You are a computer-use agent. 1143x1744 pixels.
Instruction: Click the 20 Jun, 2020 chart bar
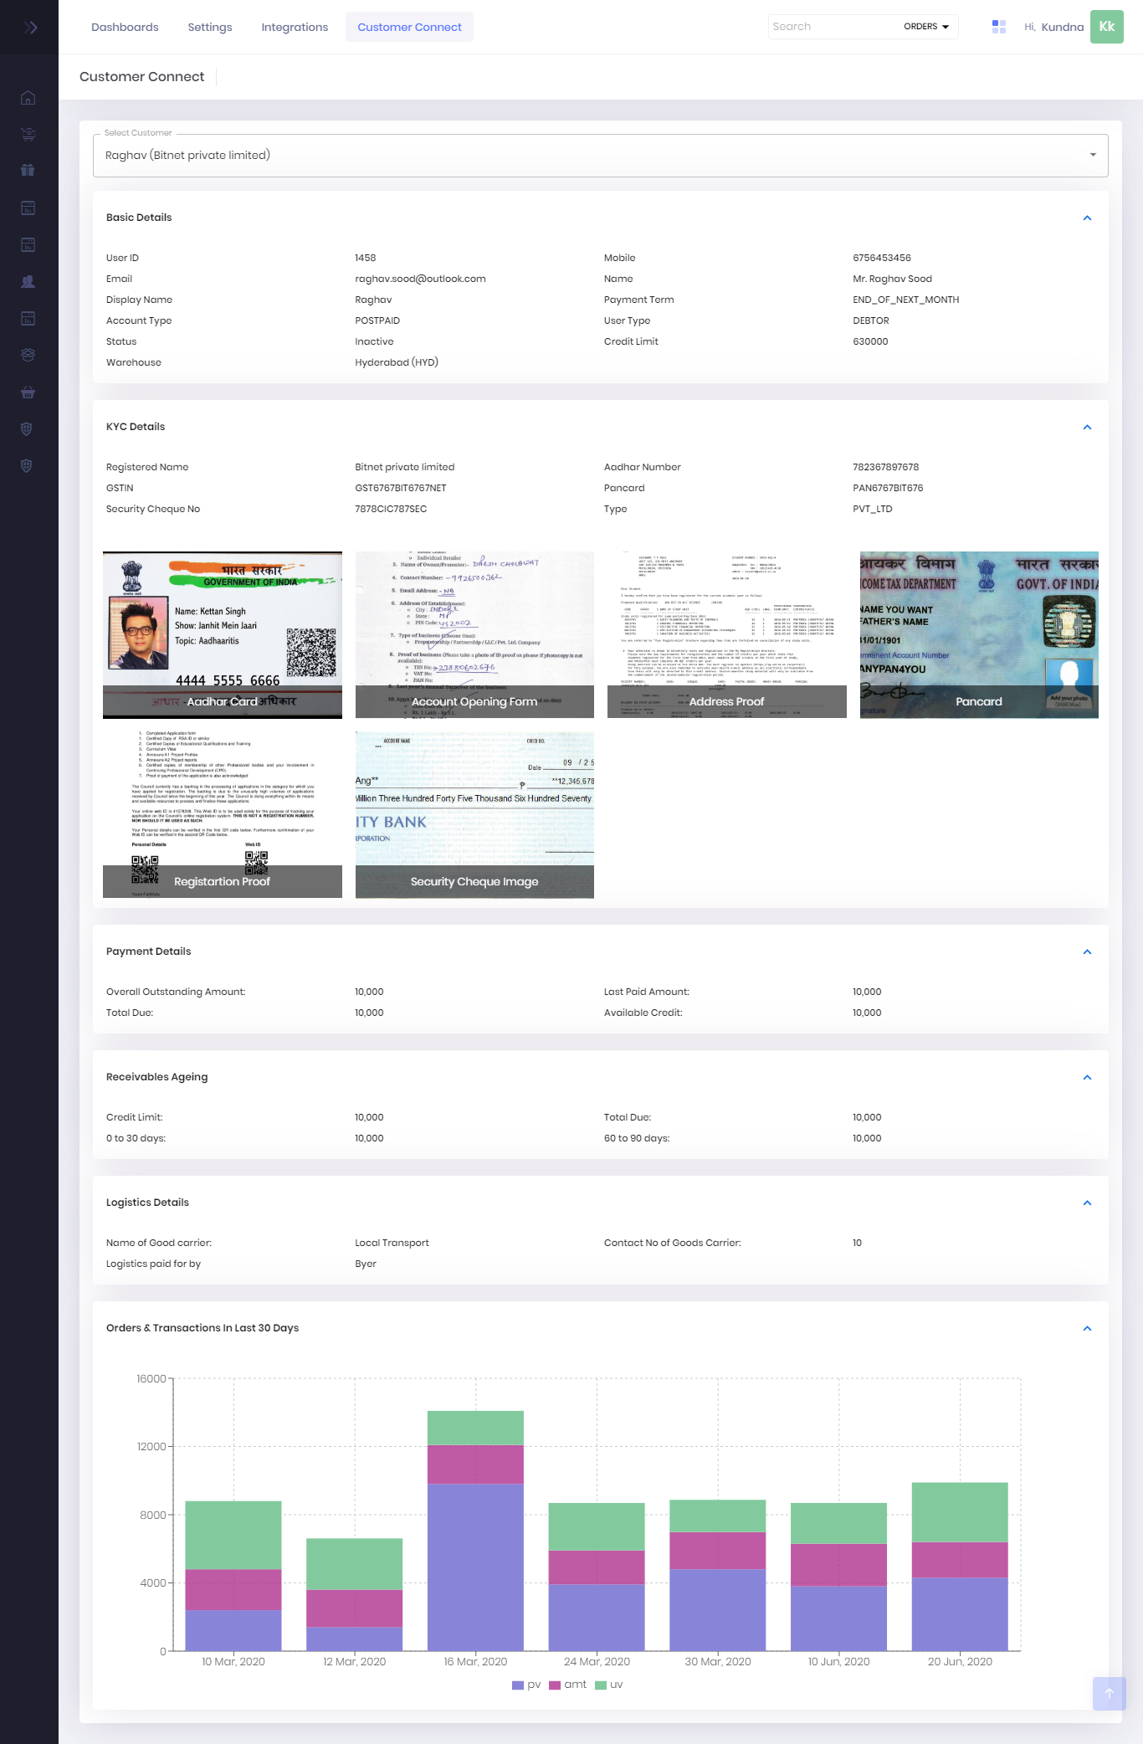[x=960, y=1567]
